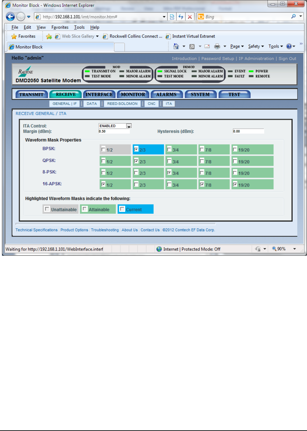
Task: Click the Bing search magnifier icon
Action: (x=293, y=16)
